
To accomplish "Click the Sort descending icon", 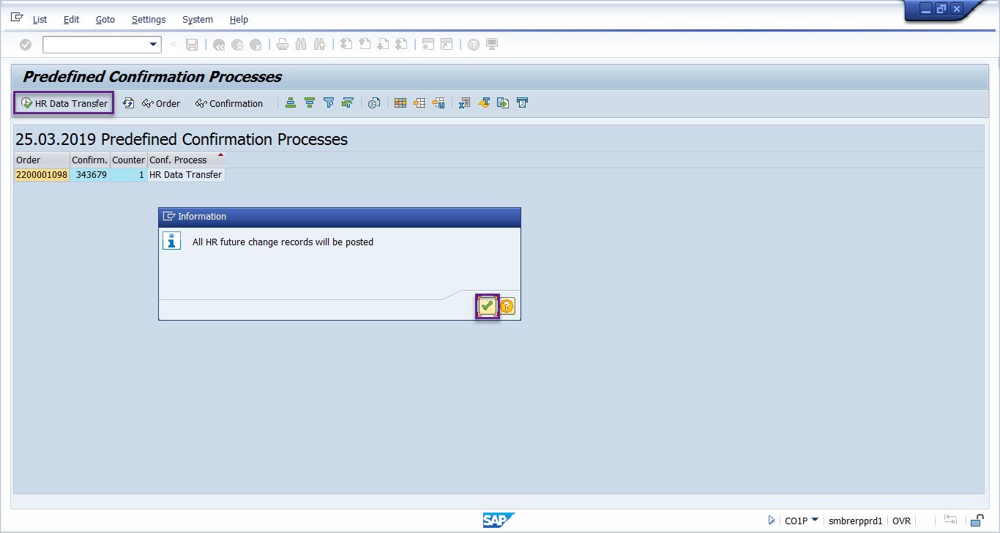I will coord(310,103).
